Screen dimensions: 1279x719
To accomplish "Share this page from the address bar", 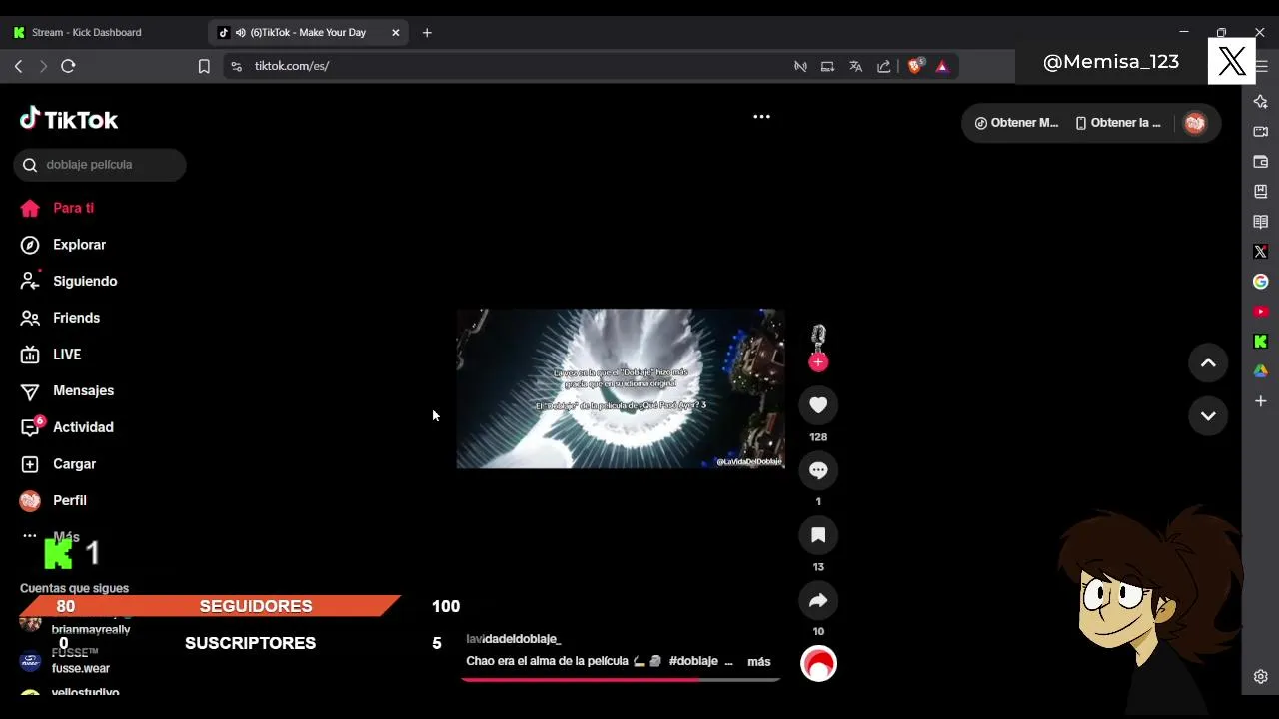I will pyautogui.click(x=884, y=66).
